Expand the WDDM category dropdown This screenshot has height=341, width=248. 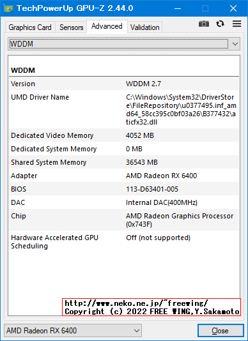(x=124, y=44)
